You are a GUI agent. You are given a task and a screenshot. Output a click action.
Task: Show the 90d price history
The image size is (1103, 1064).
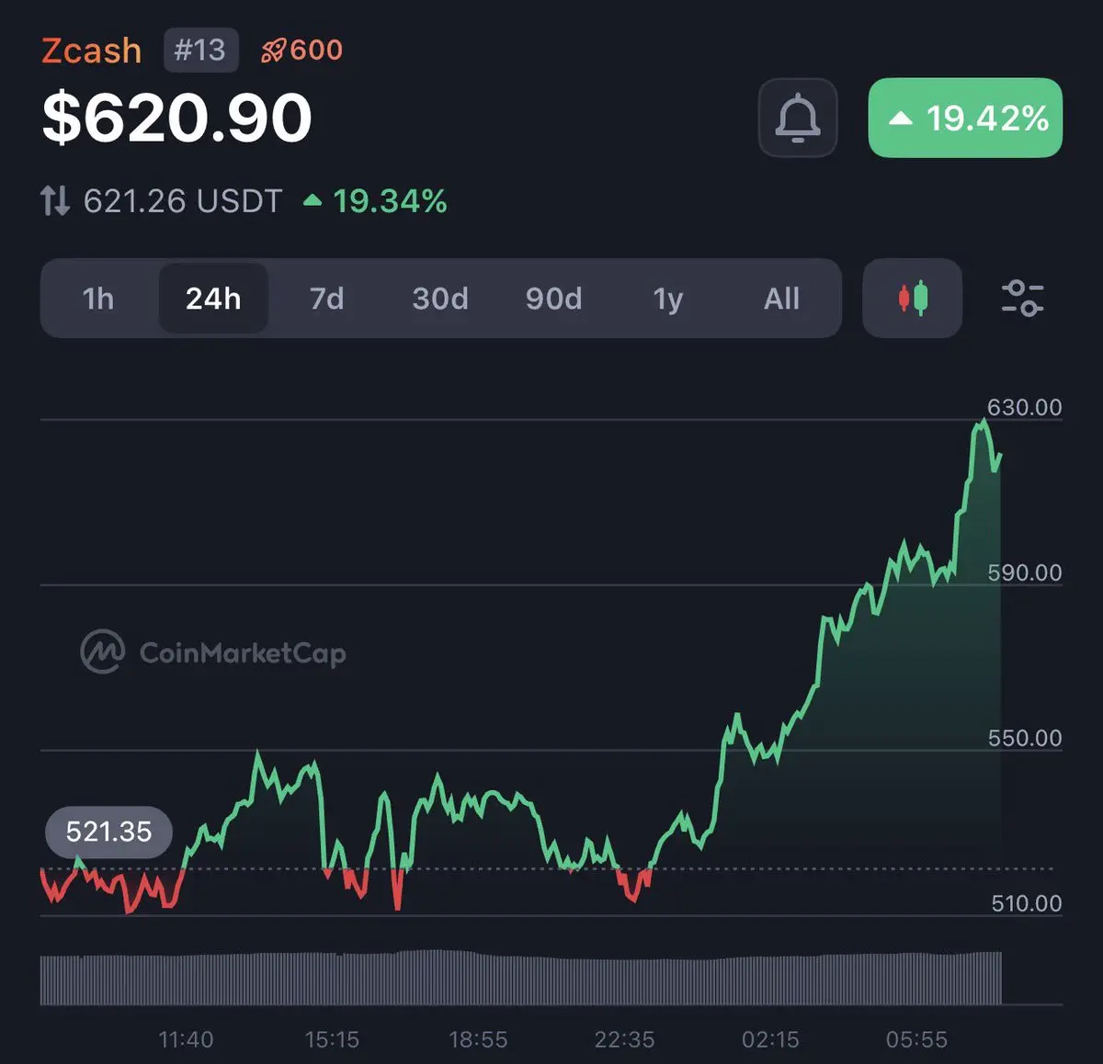553,299
